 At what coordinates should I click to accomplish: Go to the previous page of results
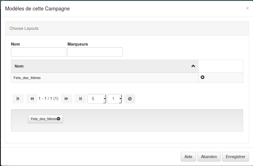click(32, 99)
